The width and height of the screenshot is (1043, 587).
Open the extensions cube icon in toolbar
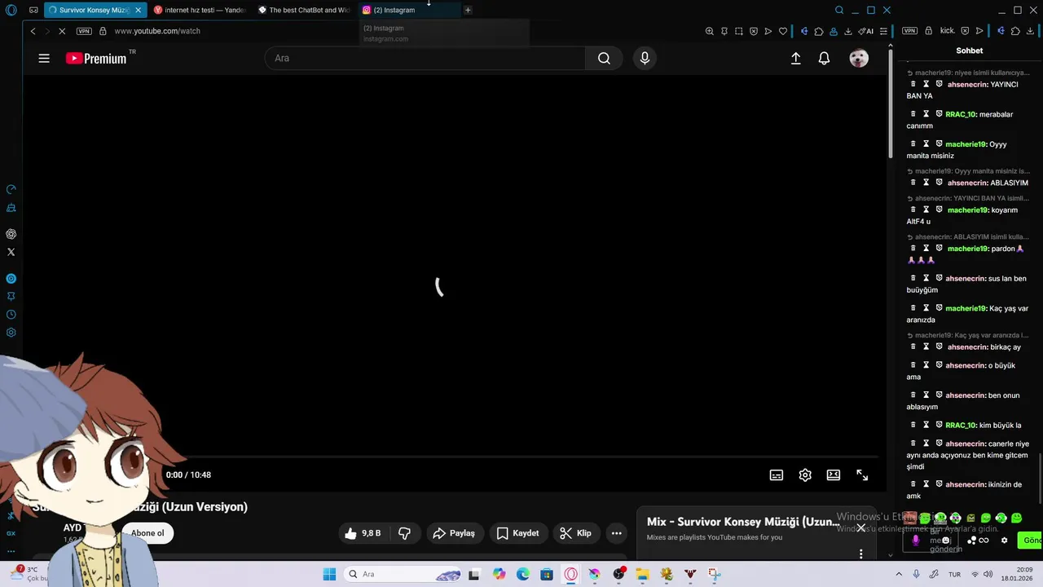[819, 31]
